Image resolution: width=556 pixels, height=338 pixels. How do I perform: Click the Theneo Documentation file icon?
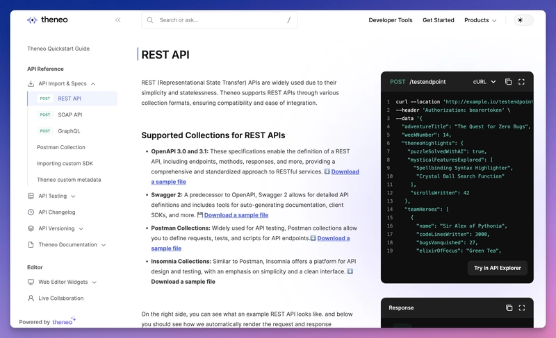pos(31,245)
